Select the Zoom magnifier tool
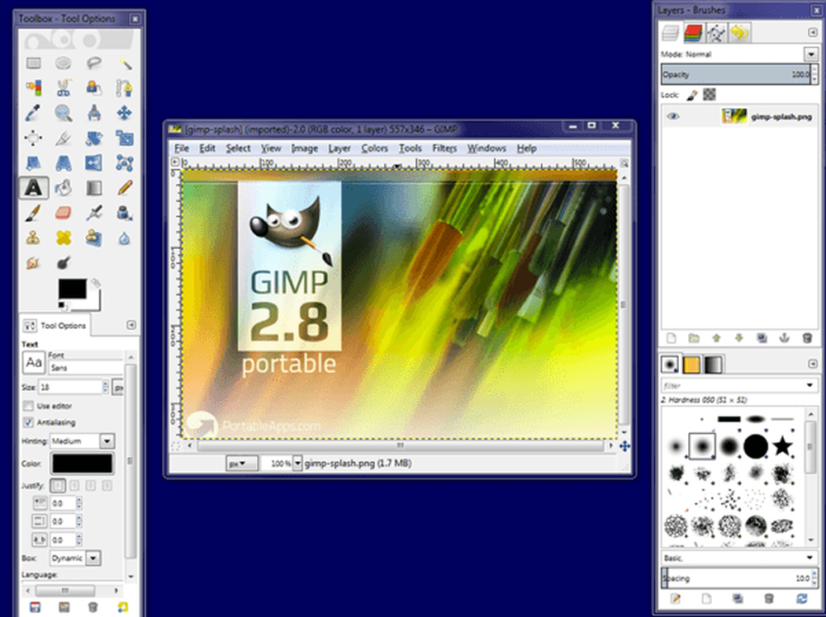This screenshot has width=826, height=617. point(64,112)
